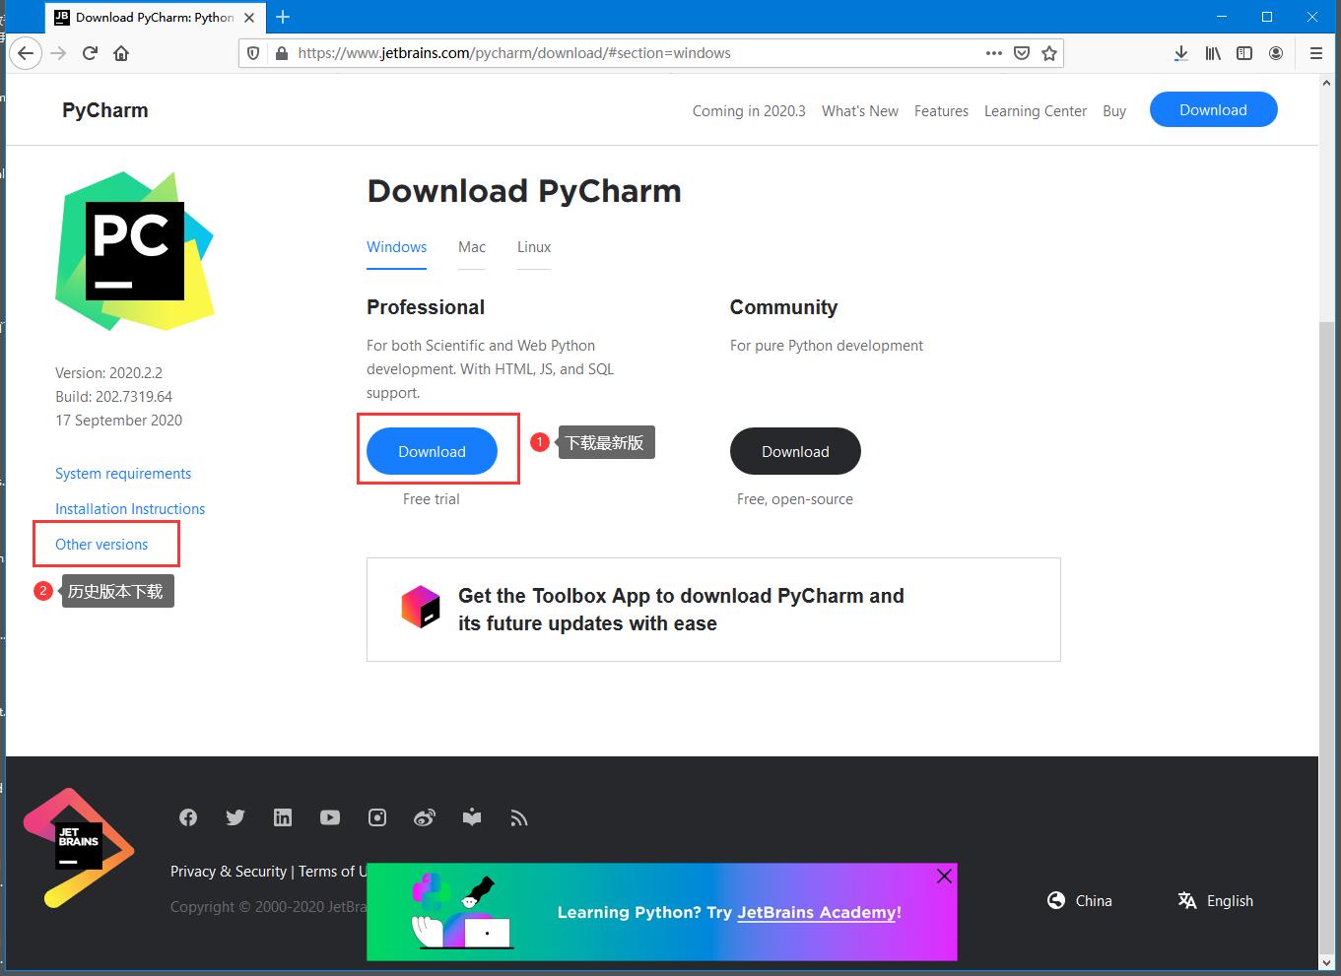This screenshot has width=1341, height=976.
Task: Open the Twitter social link icon
Action: pos(235,817)
